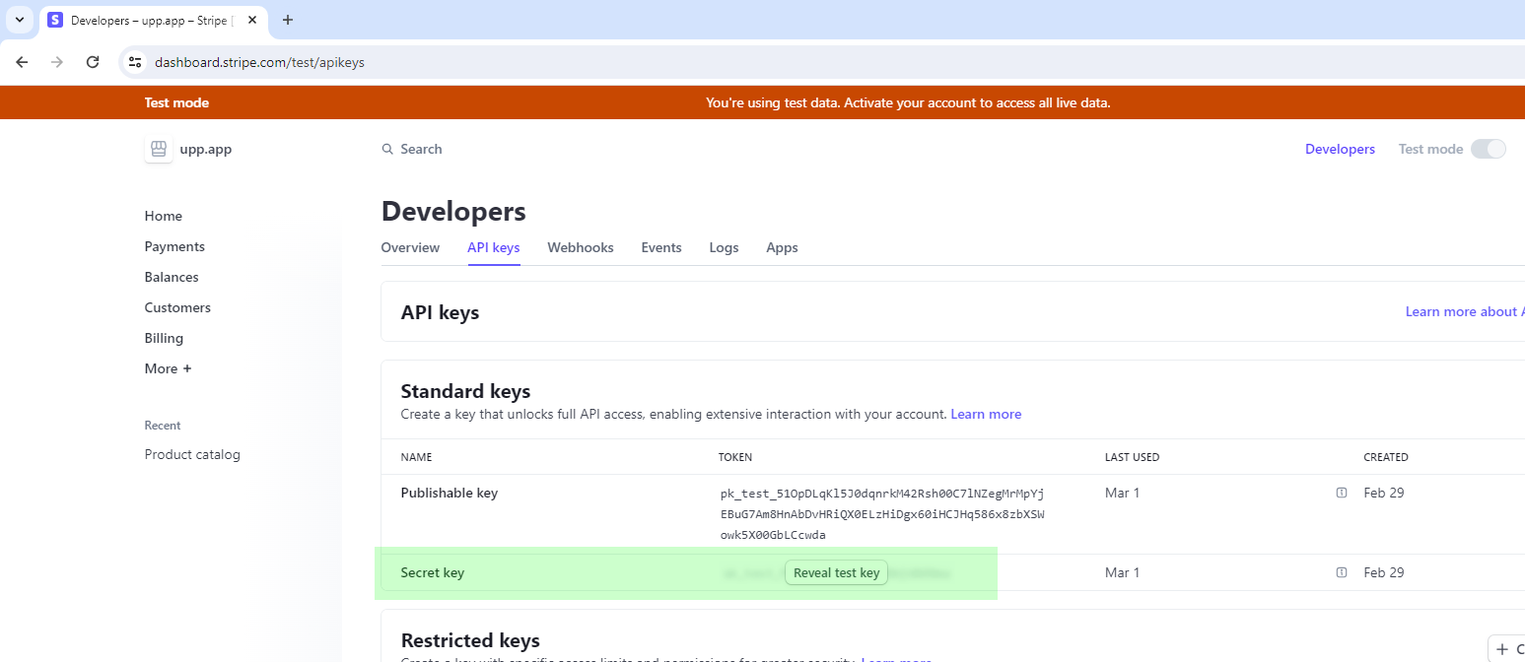Image resolution: width=1525 pixels, height=662 pixels.
Task: Open the tab search dropdown arrow
Action: pos(19,20)
